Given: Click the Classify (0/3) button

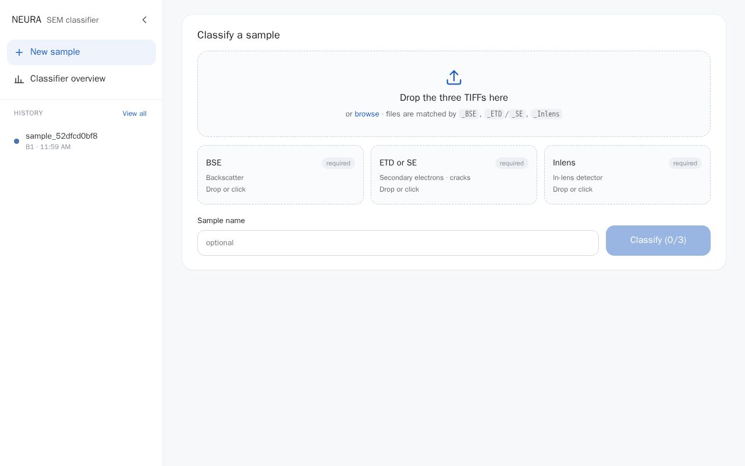Looking at the screenshot, I should [658, 241].
